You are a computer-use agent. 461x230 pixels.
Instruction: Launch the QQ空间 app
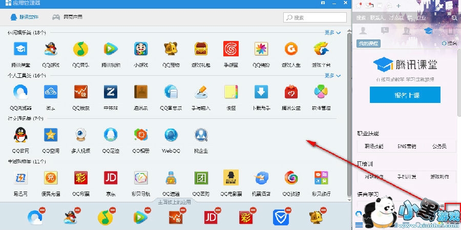tap(51, 135)
